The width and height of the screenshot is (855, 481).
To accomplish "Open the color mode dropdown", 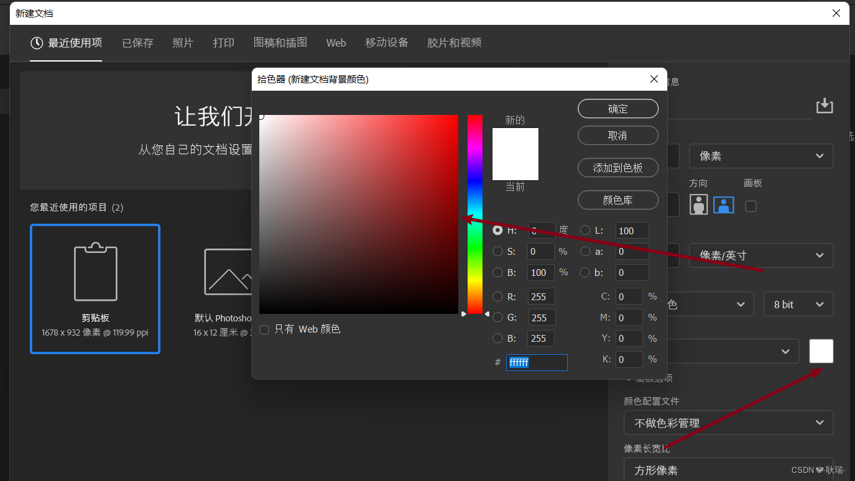I will coord(710,304).
